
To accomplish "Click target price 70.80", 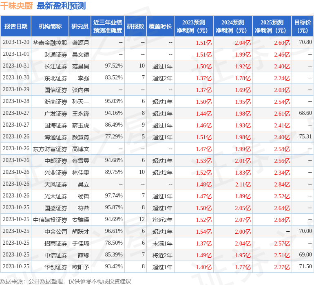I will click(x=305, y=42).
